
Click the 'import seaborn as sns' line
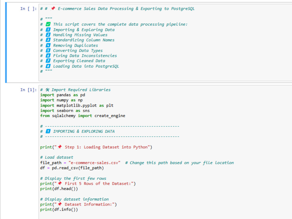pos(65,111)
